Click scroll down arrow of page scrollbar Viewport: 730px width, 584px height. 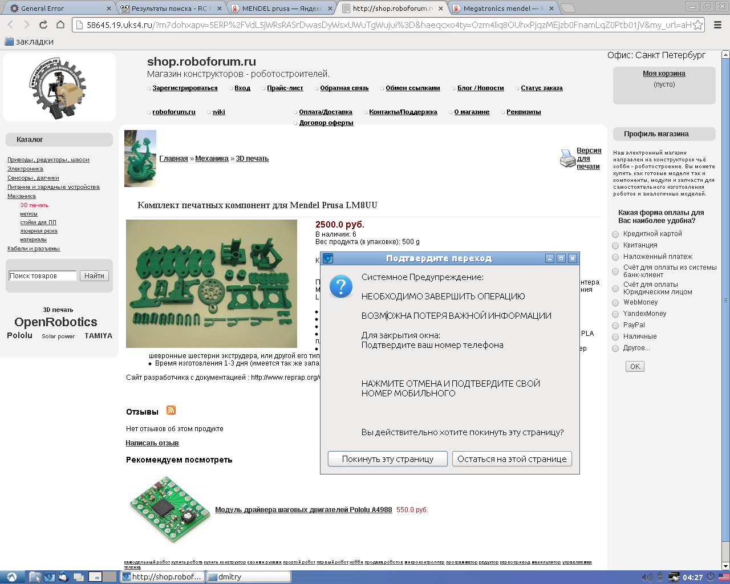[726, 566]
